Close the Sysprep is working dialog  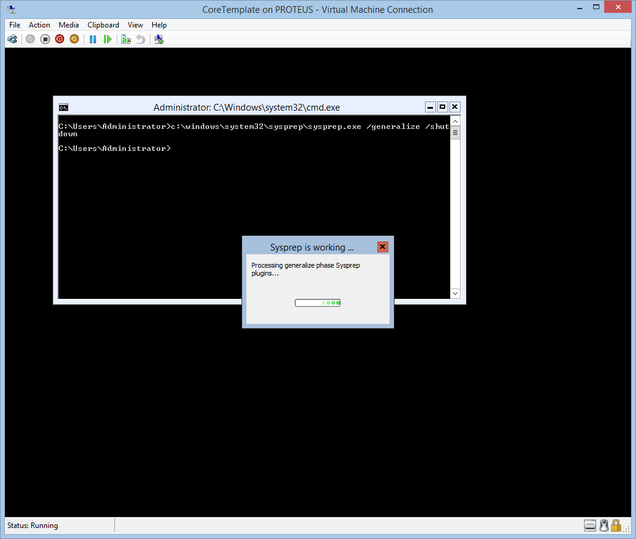tap(382, 247)
